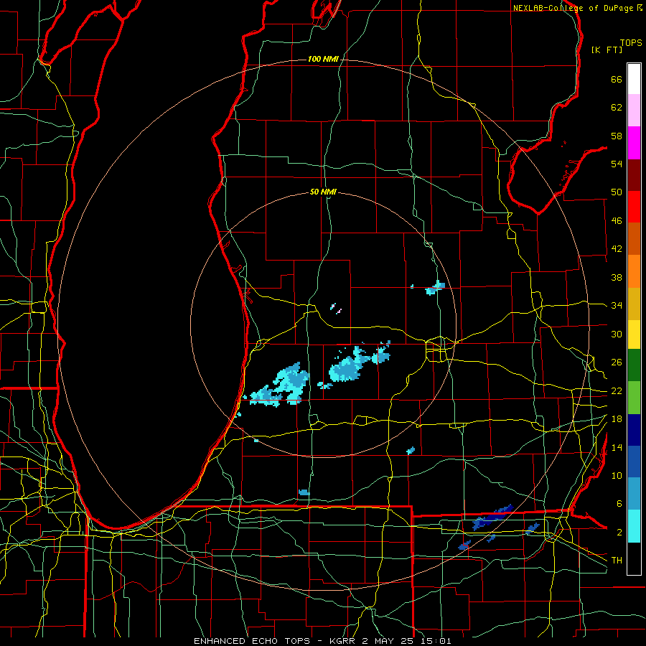Click the large cyan echo near the lakeshore
The height and width of the screenshot is (646, 646).
pyautogui.click(x=281, y=385)
